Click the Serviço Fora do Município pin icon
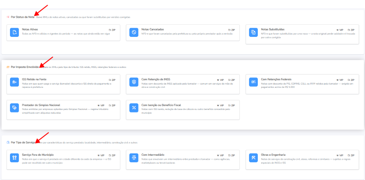The height and width of the screenshot is (180, 365). click(14, 157)
